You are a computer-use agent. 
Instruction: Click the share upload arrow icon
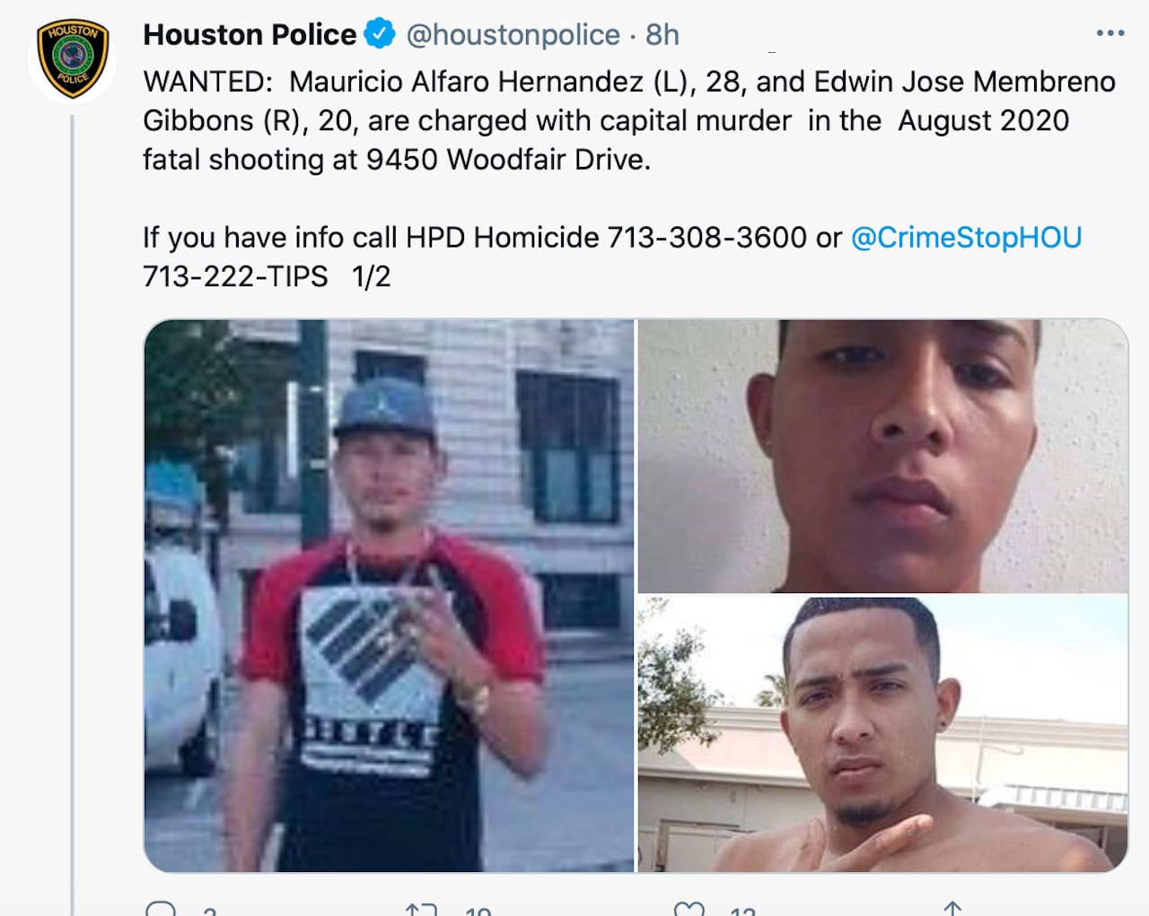[x=952, y=909]
